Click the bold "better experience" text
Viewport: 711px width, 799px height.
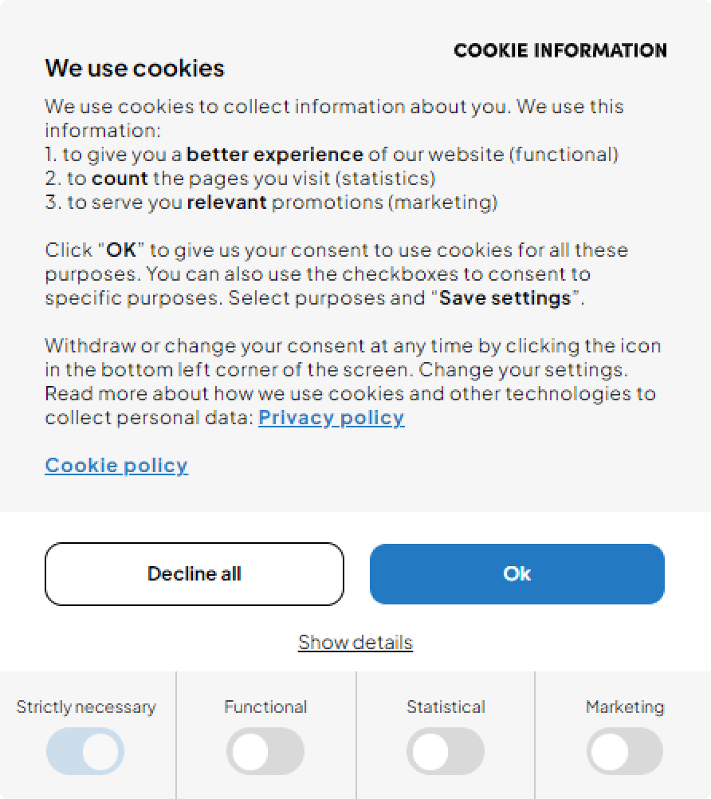coord(275,155)
